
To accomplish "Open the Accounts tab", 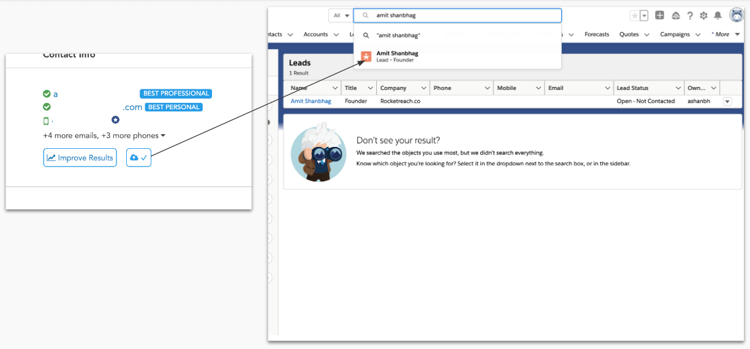I will coord(316,34).
